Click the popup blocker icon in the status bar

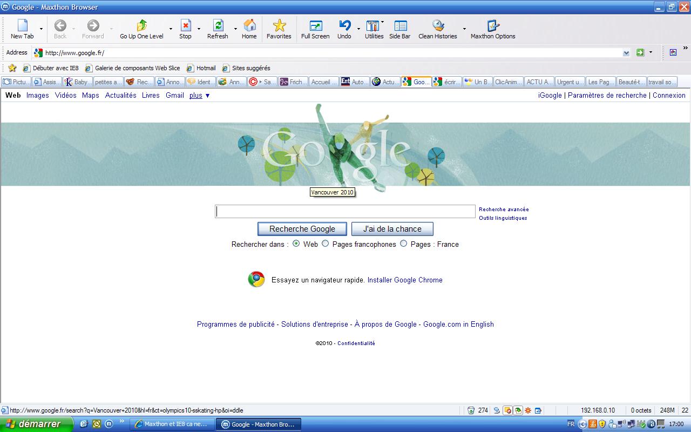(507, 410)
